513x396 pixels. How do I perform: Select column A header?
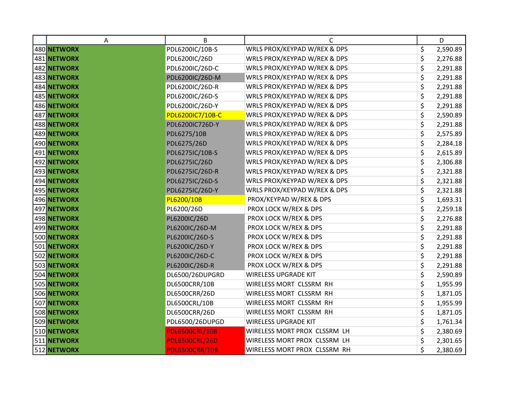[x=106, y=40]
